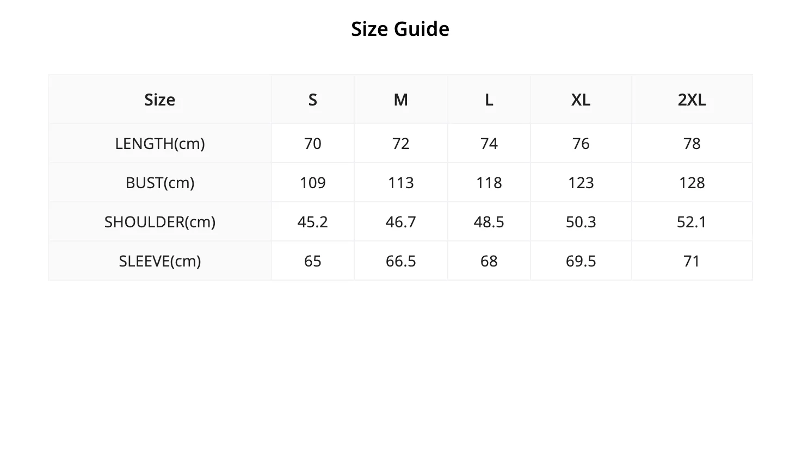Click the 2XL size column header
This screenshot has width=802, height=471.
[692, 100]
